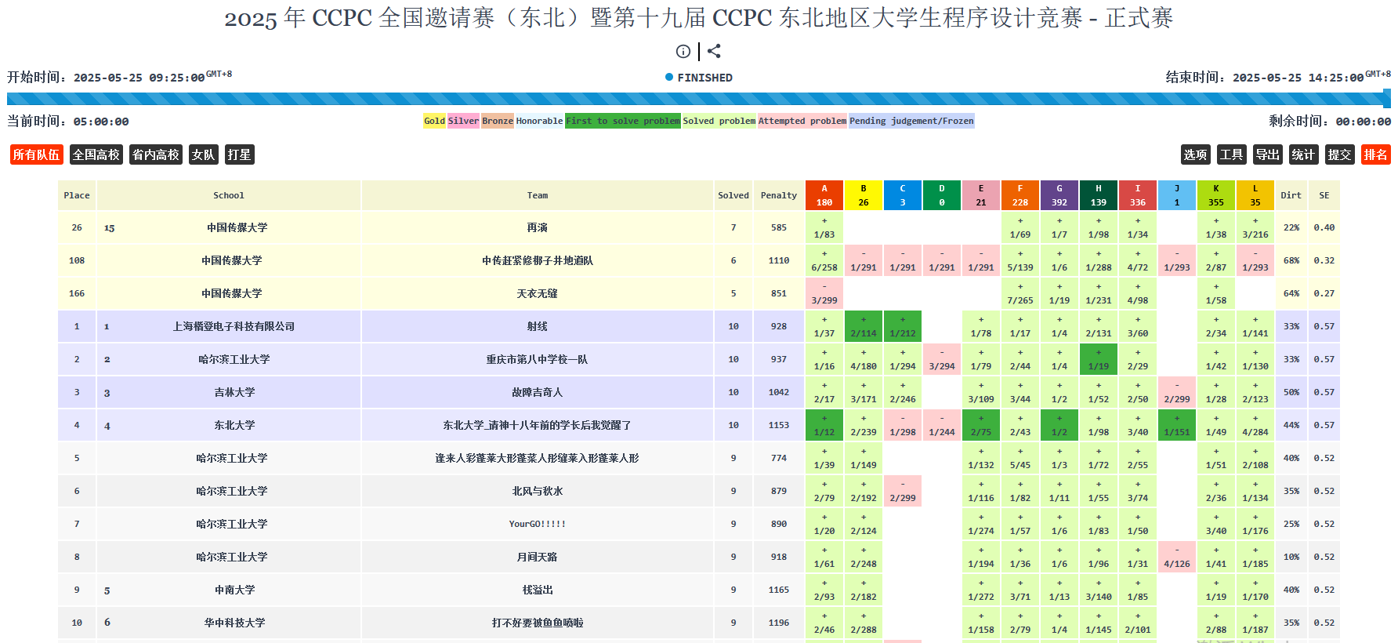Select the 所有队伍 filter tab

(x=36, y=154)
